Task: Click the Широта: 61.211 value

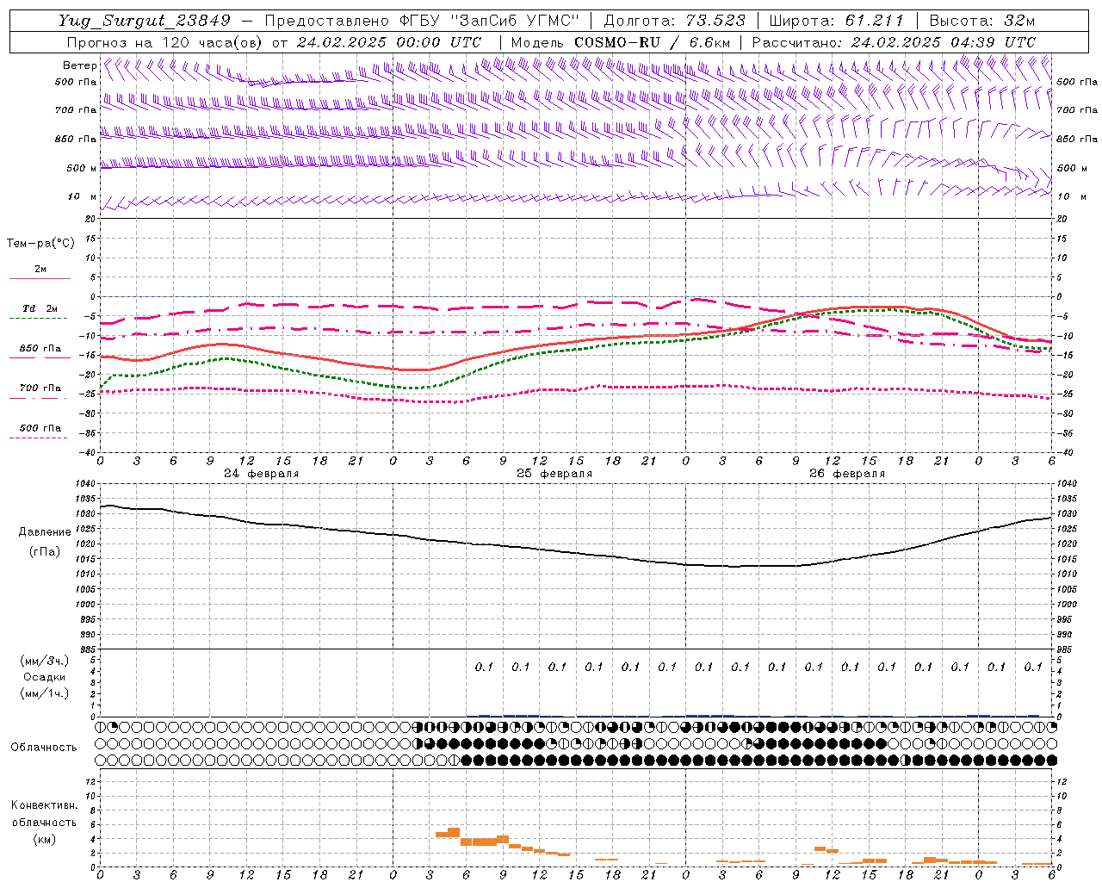Action: click(836, 21)
